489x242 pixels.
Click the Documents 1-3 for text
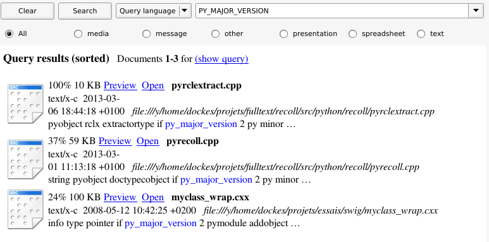tap(155, 59)
